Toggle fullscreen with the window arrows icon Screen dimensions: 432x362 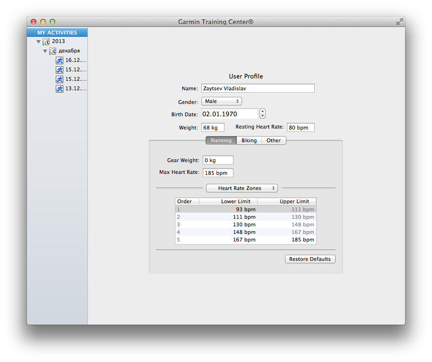pos(399,22)
